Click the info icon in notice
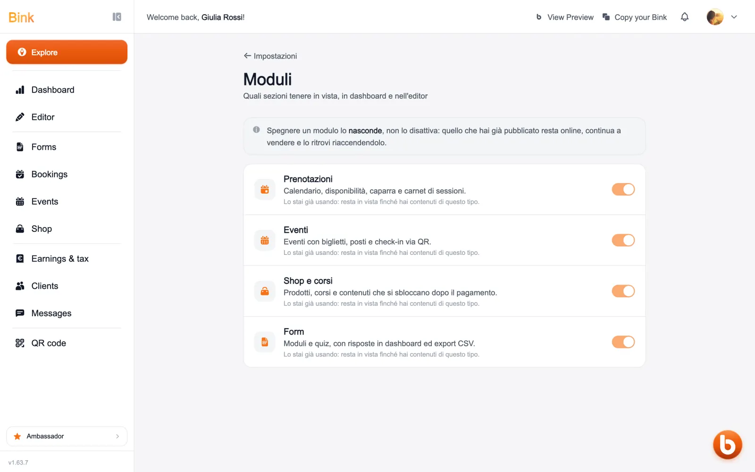 pos(256,129)
